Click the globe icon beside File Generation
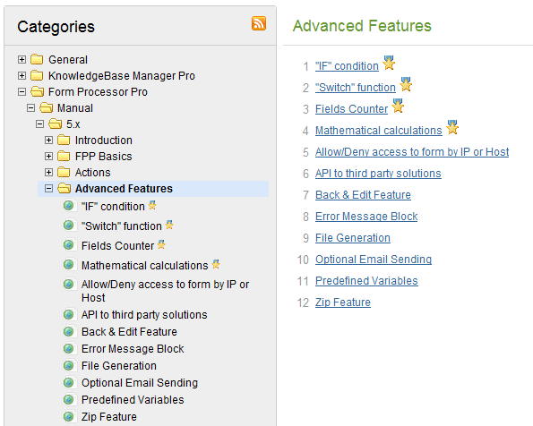 69,365
